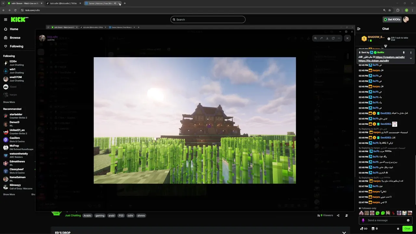Viewport: 416px width, 234px height.
Task: Go to Browse in sidebar
Action: 15,38
